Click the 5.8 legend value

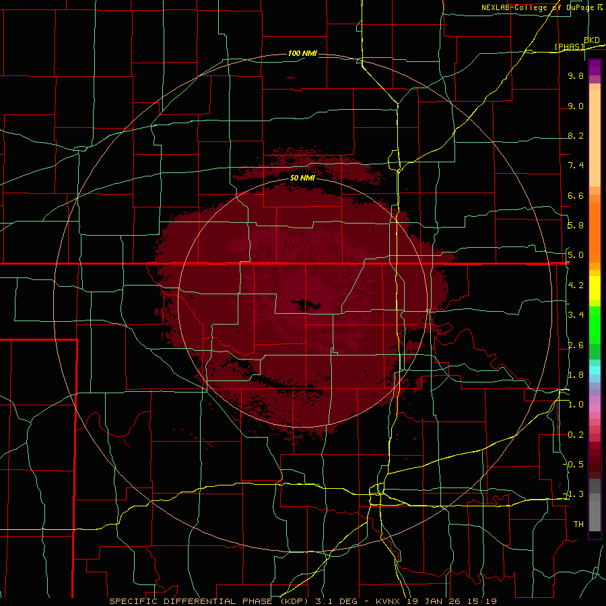click(x=576, y=225)
